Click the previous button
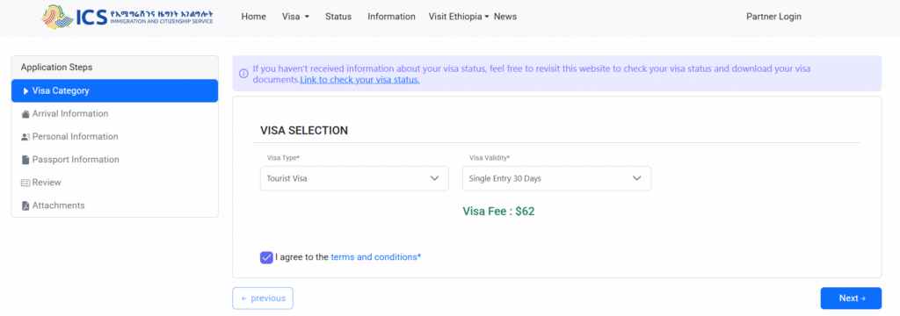 click(x=263, y=298)
